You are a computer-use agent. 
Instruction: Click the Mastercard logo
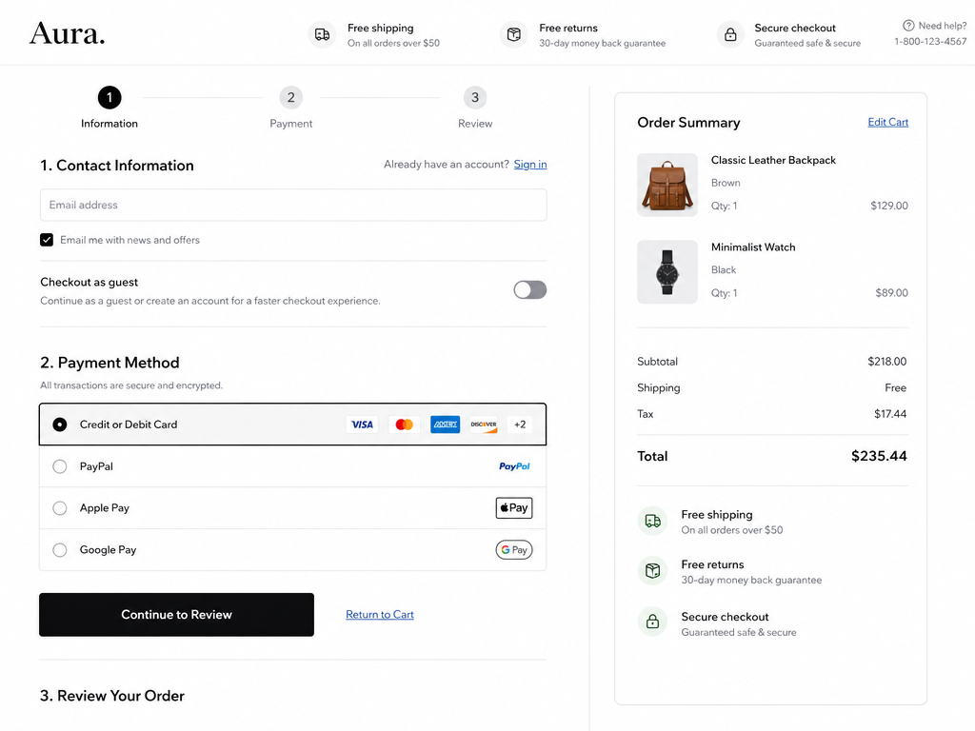point(404,425)
